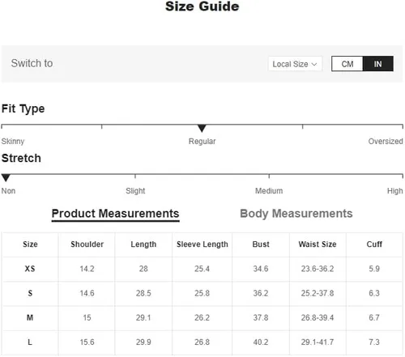Click the Slight stretch label
Viewport: 405px width, 357px height.
pos(135,191)
